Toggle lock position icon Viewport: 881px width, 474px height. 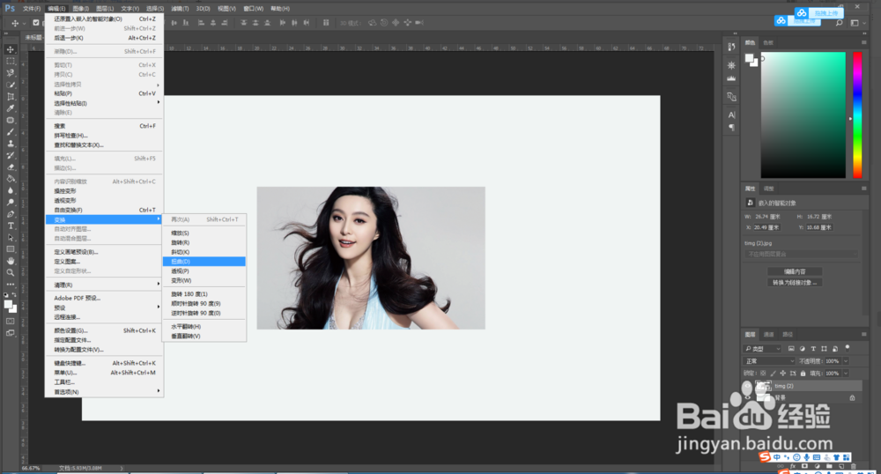(x=782, y=373)
